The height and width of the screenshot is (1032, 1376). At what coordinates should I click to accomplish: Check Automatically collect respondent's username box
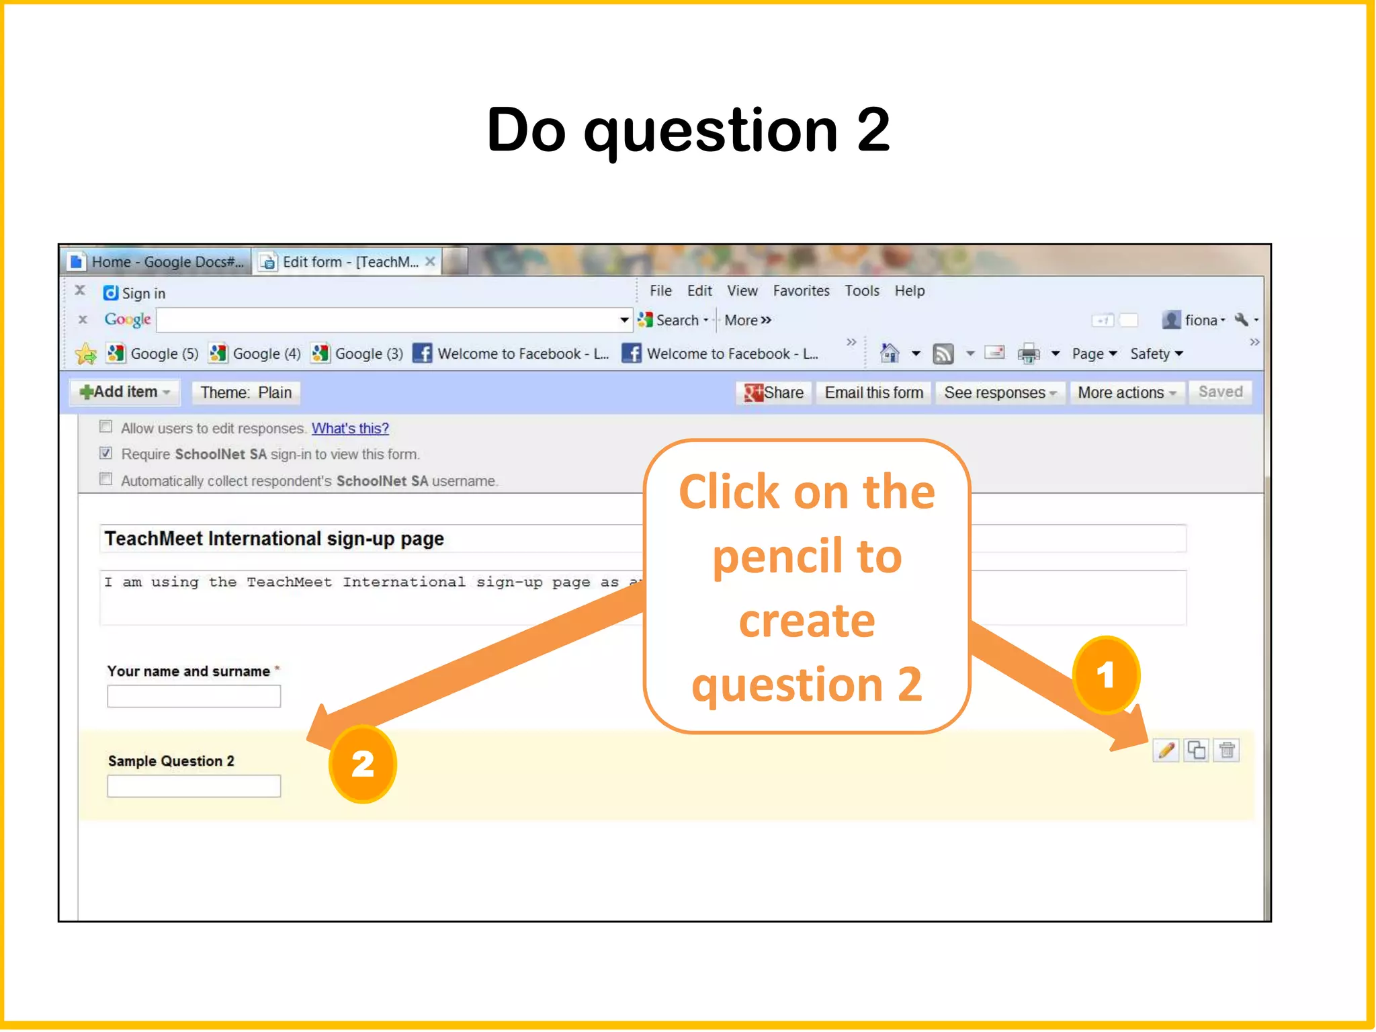click(105, 479)
